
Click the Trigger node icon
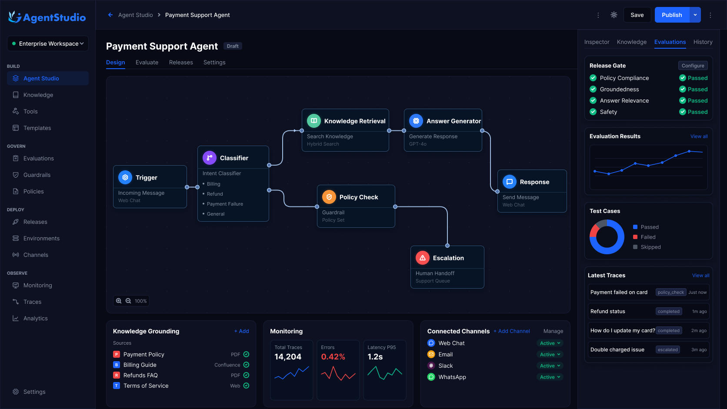point(125,177)
